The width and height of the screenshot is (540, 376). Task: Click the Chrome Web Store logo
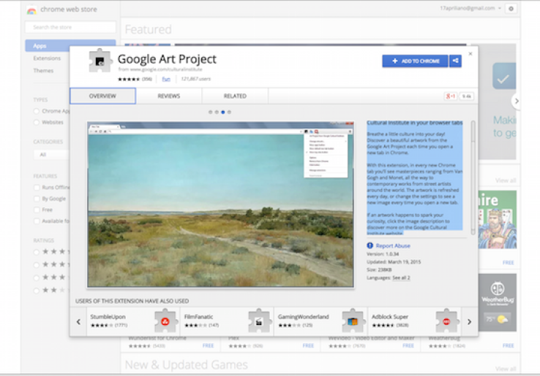(x=31, y=10)
